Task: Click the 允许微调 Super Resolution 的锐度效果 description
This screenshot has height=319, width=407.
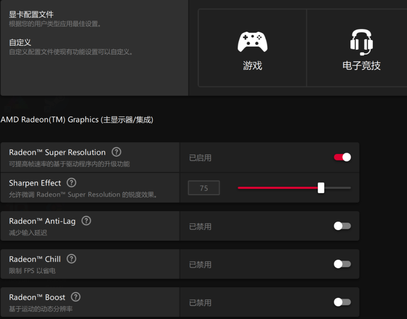Action: 83,194
